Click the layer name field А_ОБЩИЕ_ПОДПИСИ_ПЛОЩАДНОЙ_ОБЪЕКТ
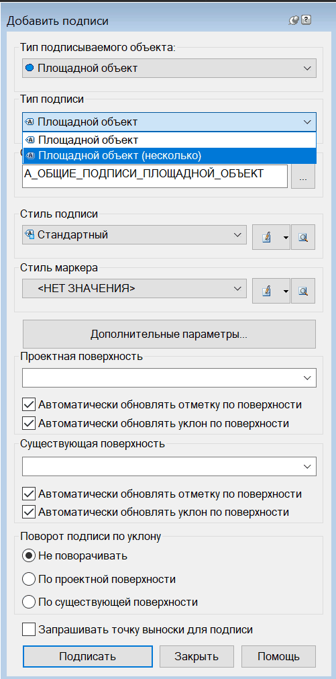336x679 pixels. [x=155, y=176]
